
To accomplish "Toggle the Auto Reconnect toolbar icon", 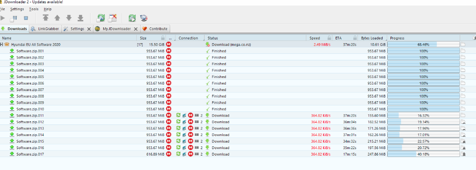I will 101,18.
